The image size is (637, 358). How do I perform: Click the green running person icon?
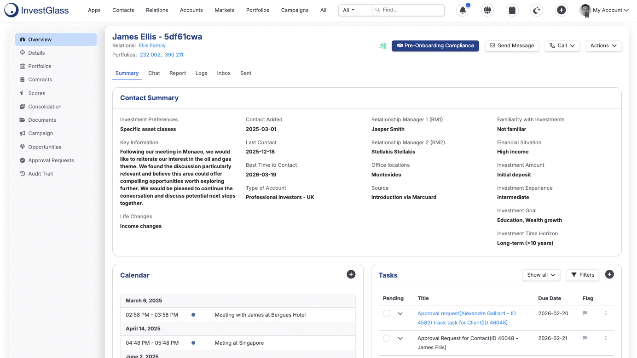pos(382,45)
